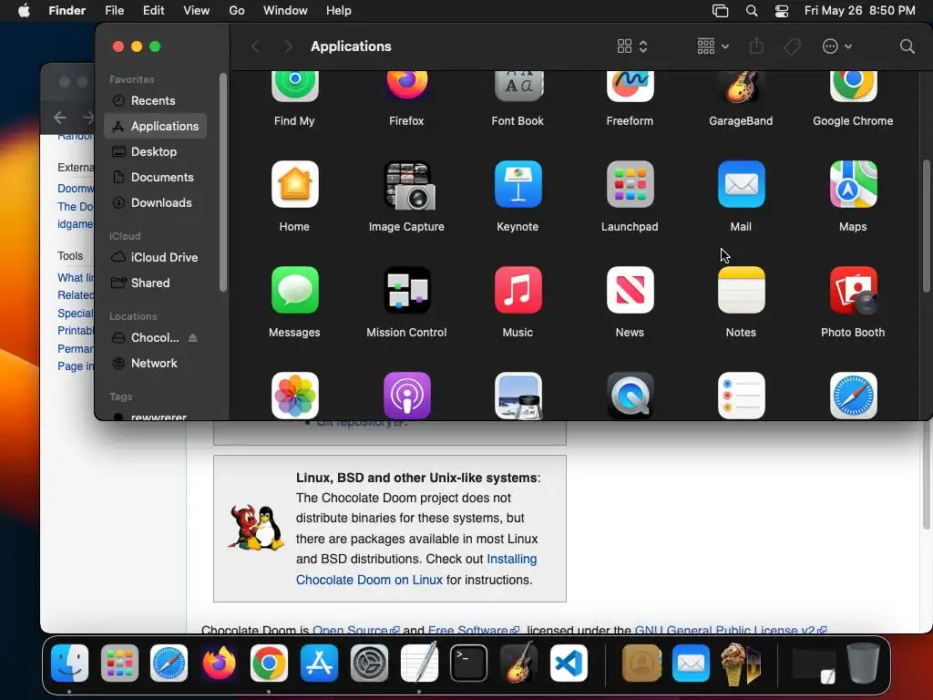Click the Finder tags toolbar button
Screen dimensions: 933x700
click(x=792, y=46)
